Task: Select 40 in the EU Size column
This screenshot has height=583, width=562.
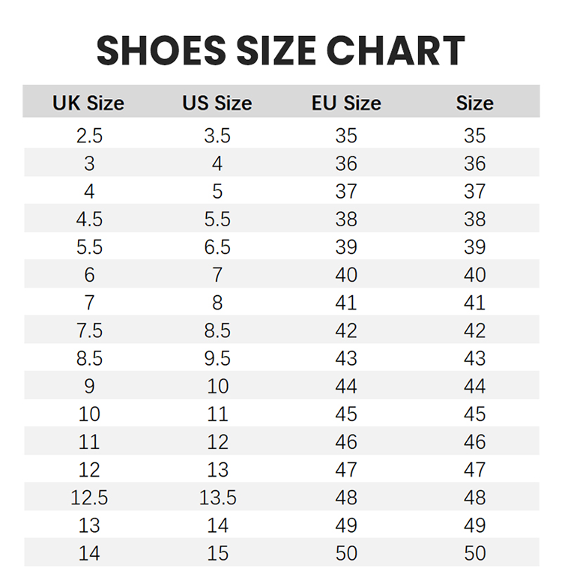Action: (346, 275)
